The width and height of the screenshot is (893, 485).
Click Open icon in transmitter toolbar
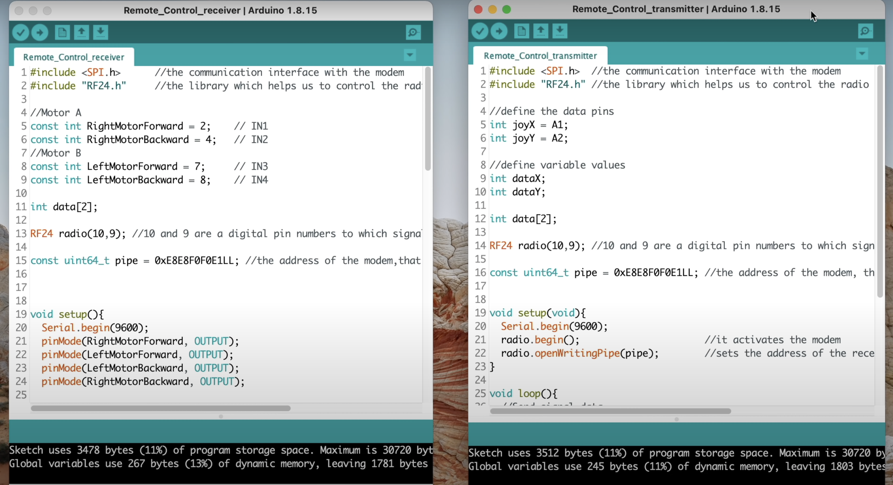541,31
